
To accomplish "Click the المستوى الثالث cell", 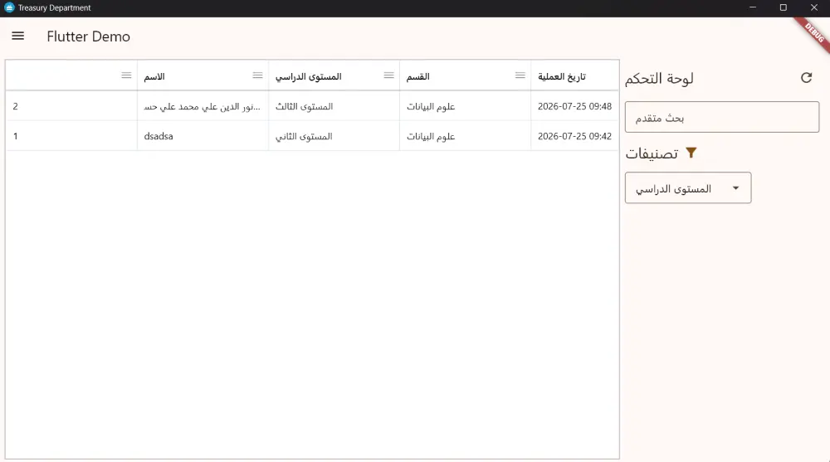I will click(x=334, y=106).
